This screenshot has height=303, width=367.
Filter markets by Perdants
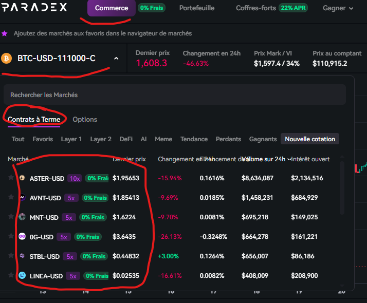click(x=228, y=139)
